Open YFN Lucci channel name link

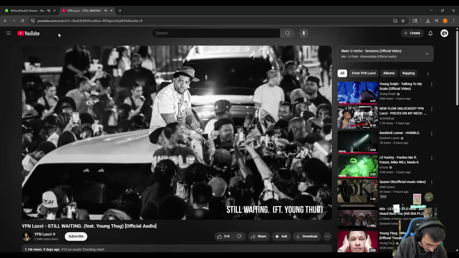43,234
